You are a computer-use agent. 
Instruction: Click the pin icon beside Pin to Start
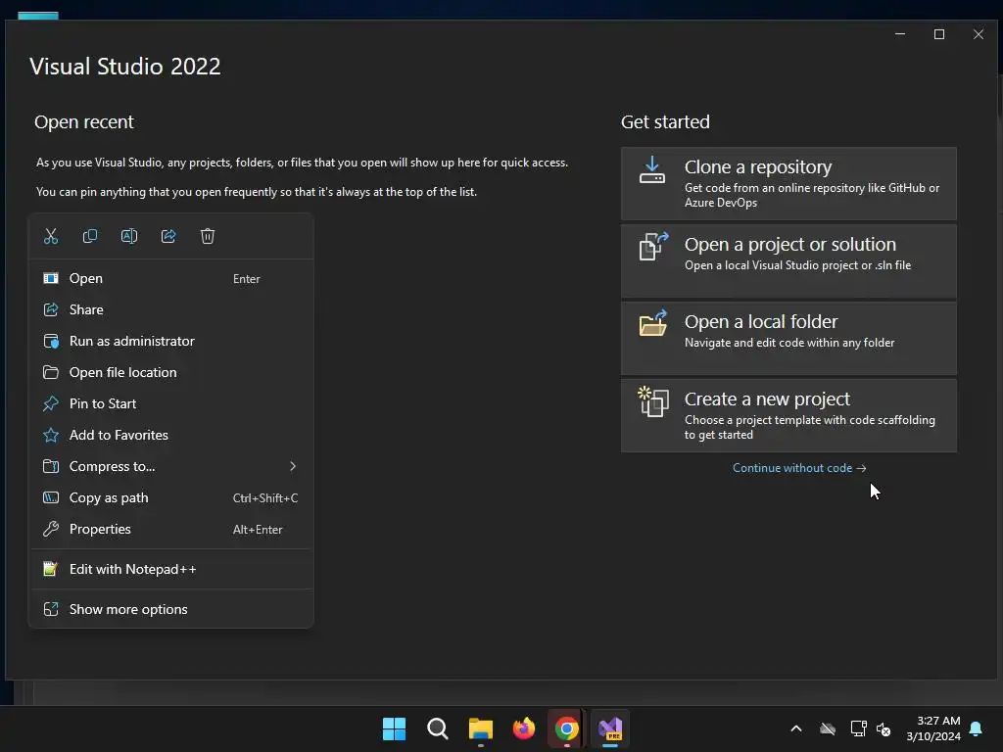click(51, 403)
